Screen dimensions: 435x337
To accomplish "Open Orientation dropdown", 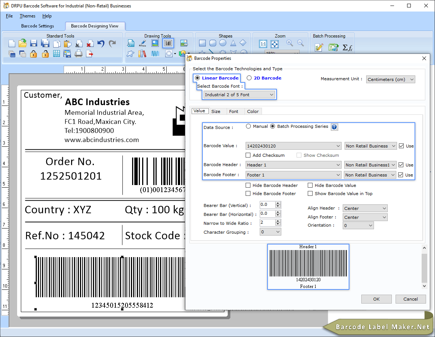I will pyautogui.click(x=358, y=226).
